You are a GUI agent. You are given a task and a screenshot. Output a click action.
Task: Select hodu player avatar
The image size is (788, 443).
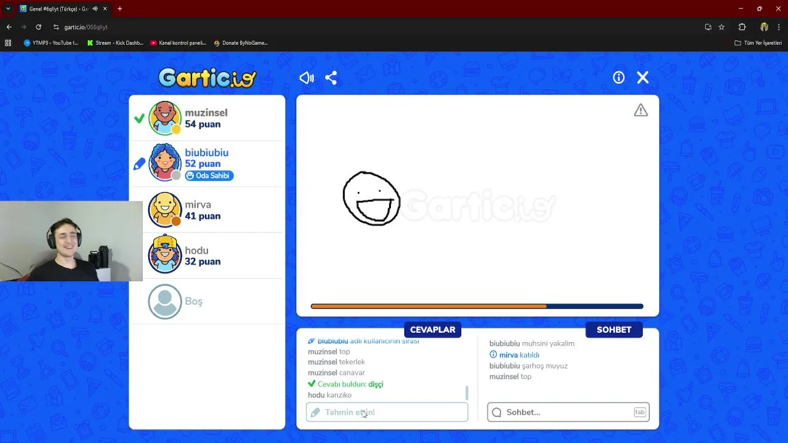click(x=165, y=255)
